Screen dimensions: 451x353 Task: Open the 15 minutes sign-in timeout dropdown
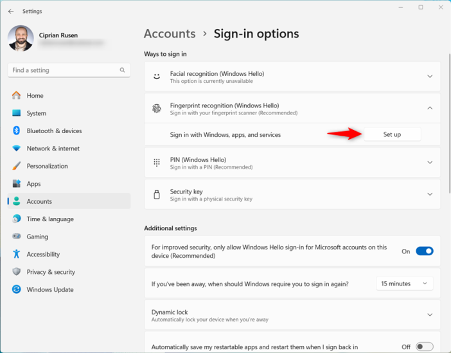(404, 284)
